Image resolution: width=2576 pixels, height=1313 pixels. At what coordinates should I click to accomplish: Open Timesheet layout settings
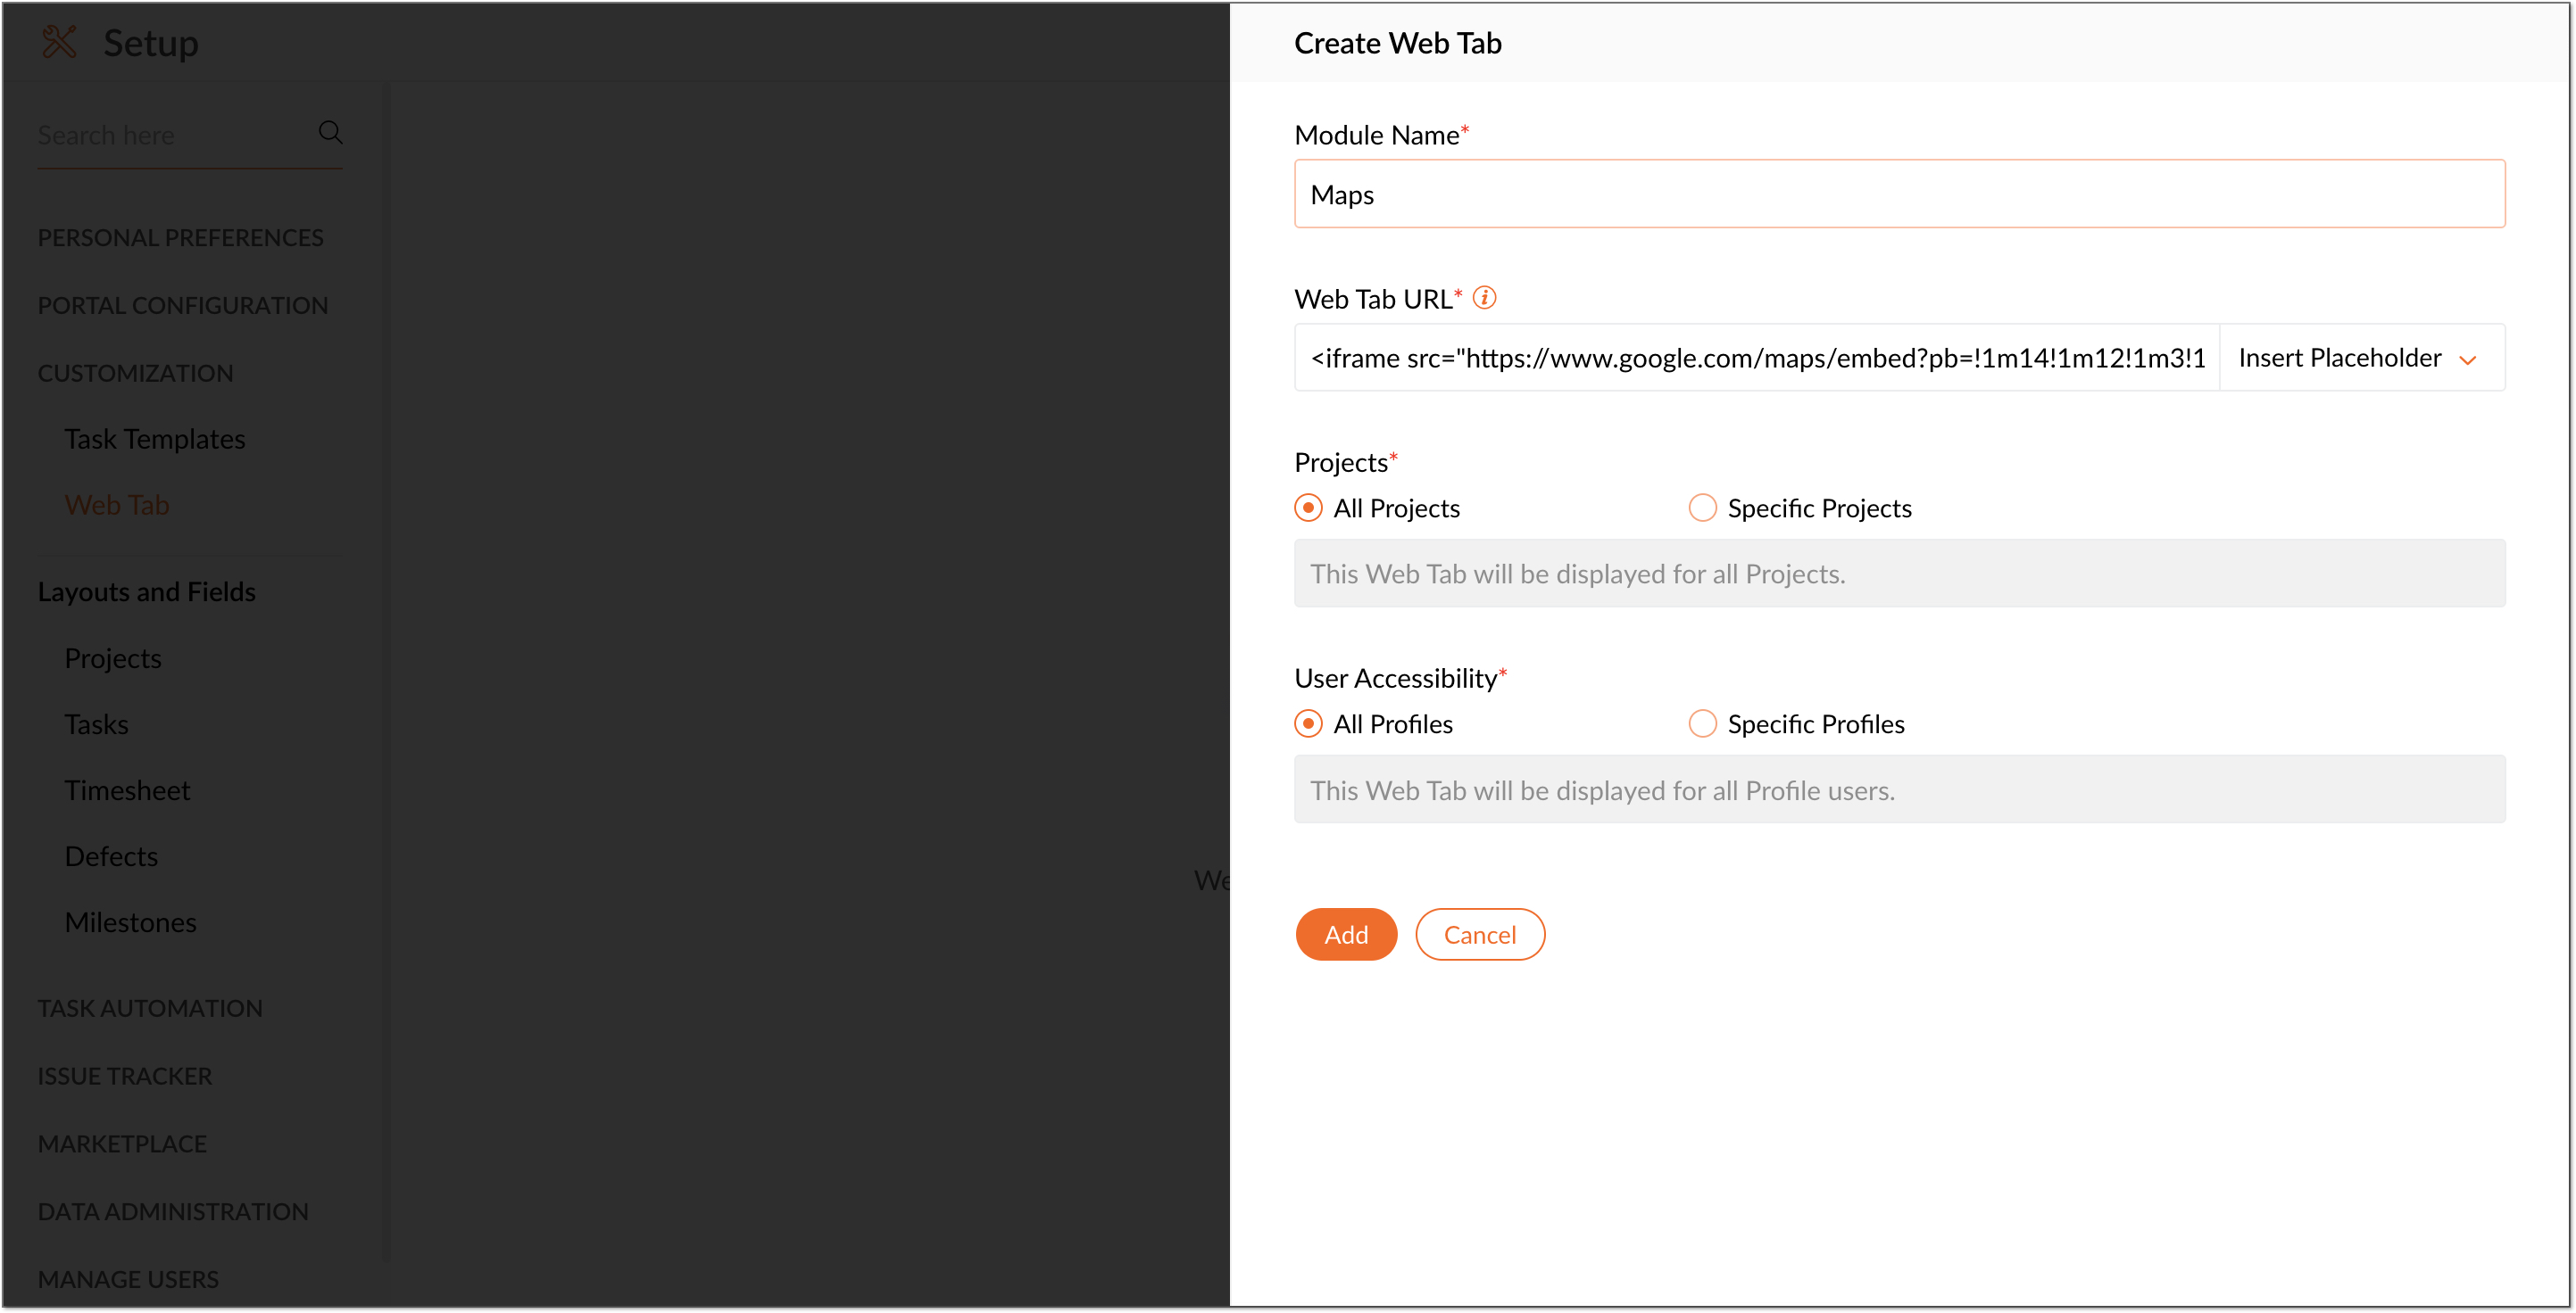[128, 790]
